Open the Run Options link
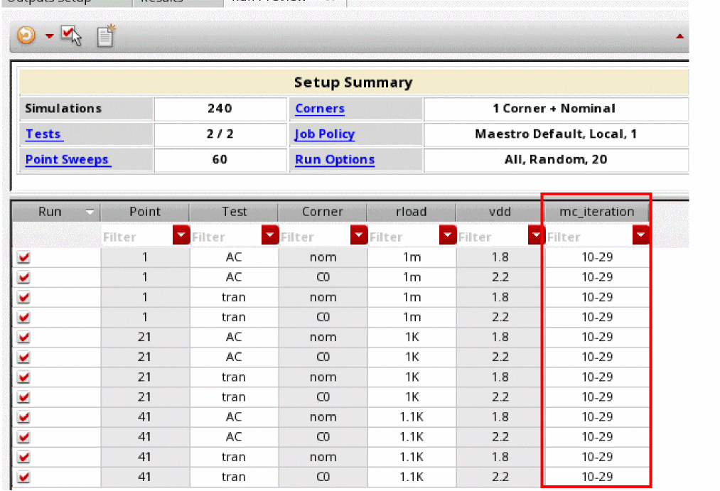 (x=335, y=160)
